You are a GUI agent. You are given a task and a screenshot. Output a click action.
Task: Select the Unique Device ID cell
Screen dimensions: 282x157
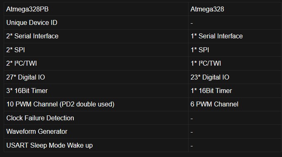[x=96, y=23]
